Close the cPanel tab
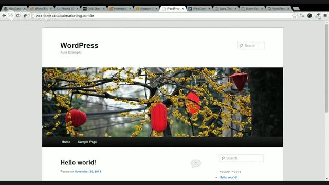The image size is (329, 185). click(51, 9)
